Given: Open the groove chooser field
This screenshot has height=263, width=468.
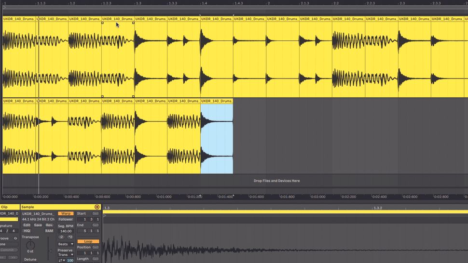Looking at the screenshot, I should coord(9,244).
